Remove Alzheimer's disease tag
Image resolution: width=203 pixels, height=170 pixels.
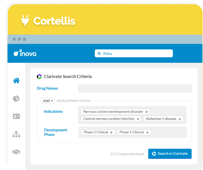[180, 119]
